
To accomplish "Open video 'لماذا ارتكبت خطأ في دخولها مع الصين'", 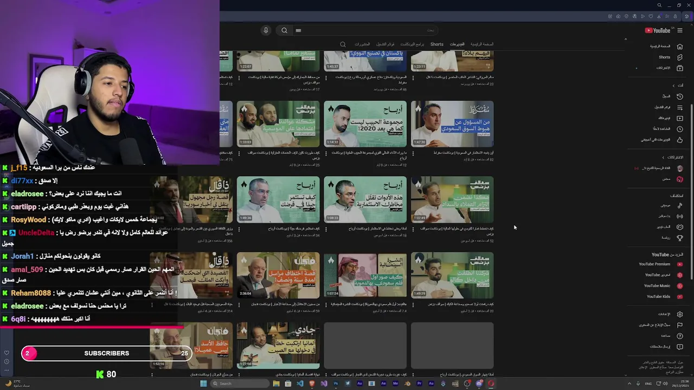I will coord(278,346).
